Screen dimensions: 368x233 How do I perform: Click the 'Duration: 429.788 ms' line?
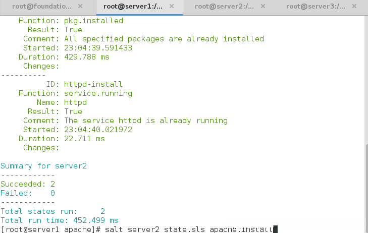[x=64, y=57]
